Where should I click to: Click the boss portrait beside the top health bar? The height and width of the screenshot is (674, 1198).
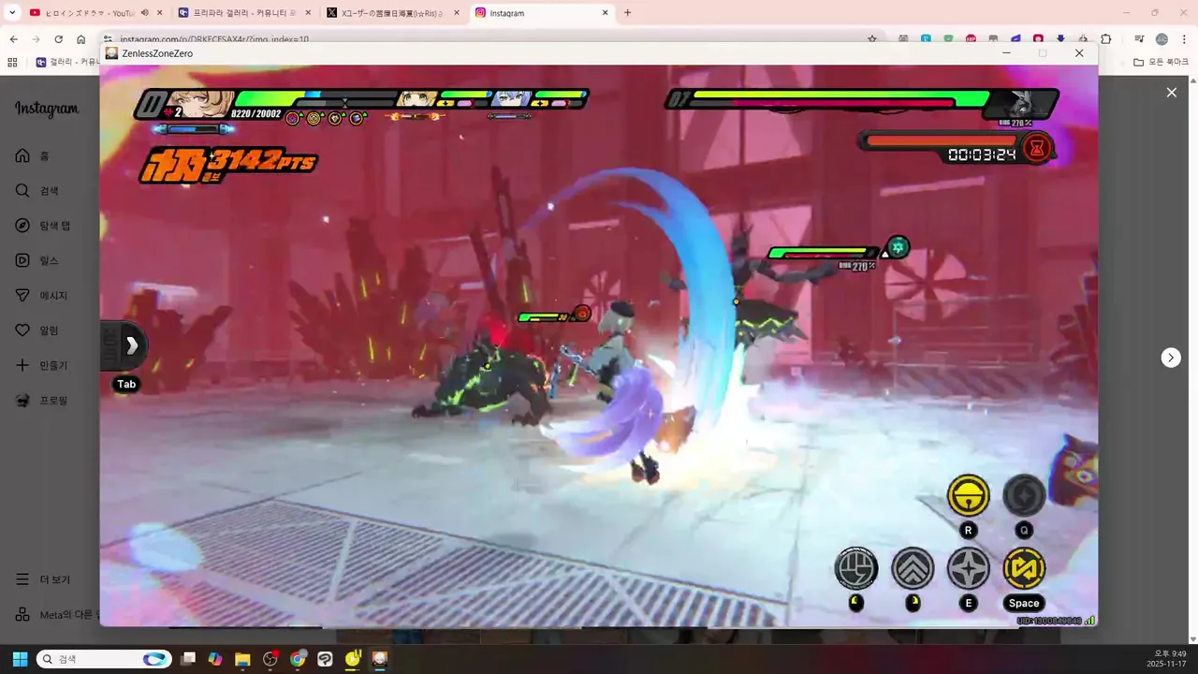pos(1023,103)
